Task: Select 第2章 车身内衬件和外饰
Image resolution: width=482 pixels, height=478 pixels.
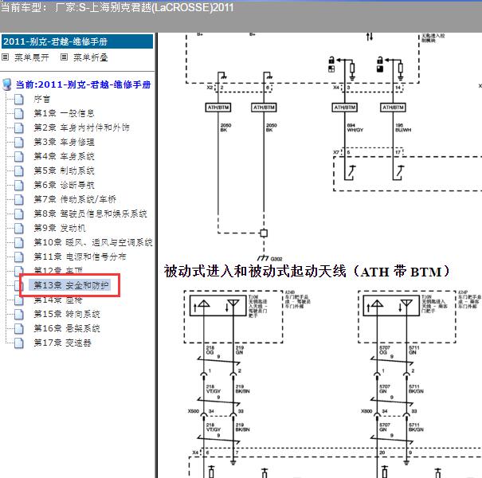Action: (x=81, y=127)
